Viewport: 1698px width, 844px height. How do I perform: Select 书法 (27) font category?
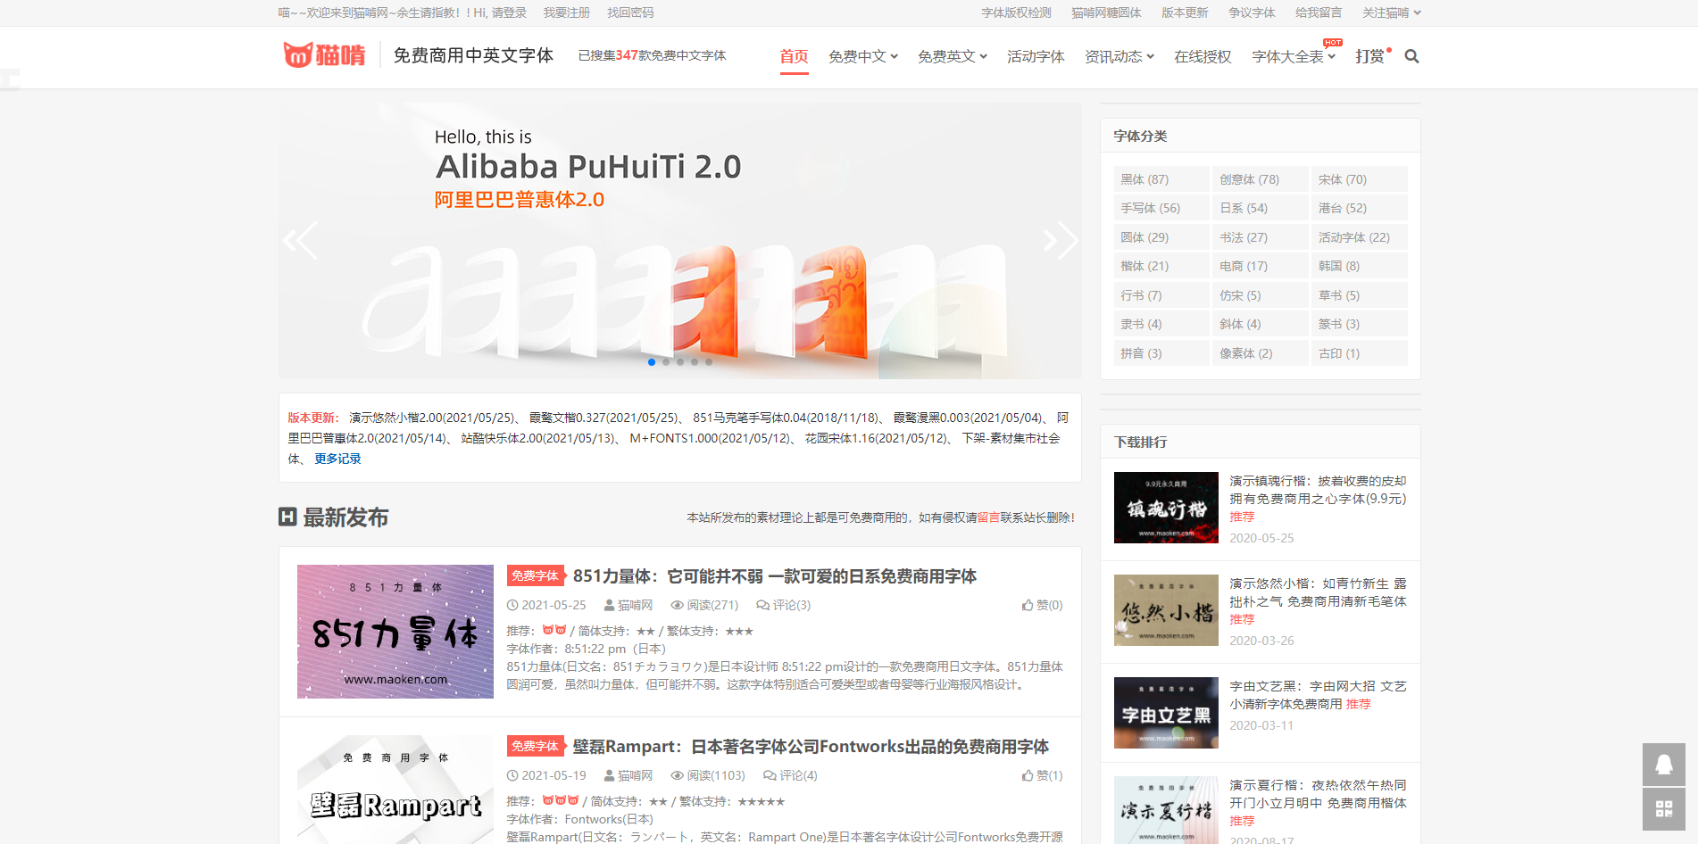1261,237
